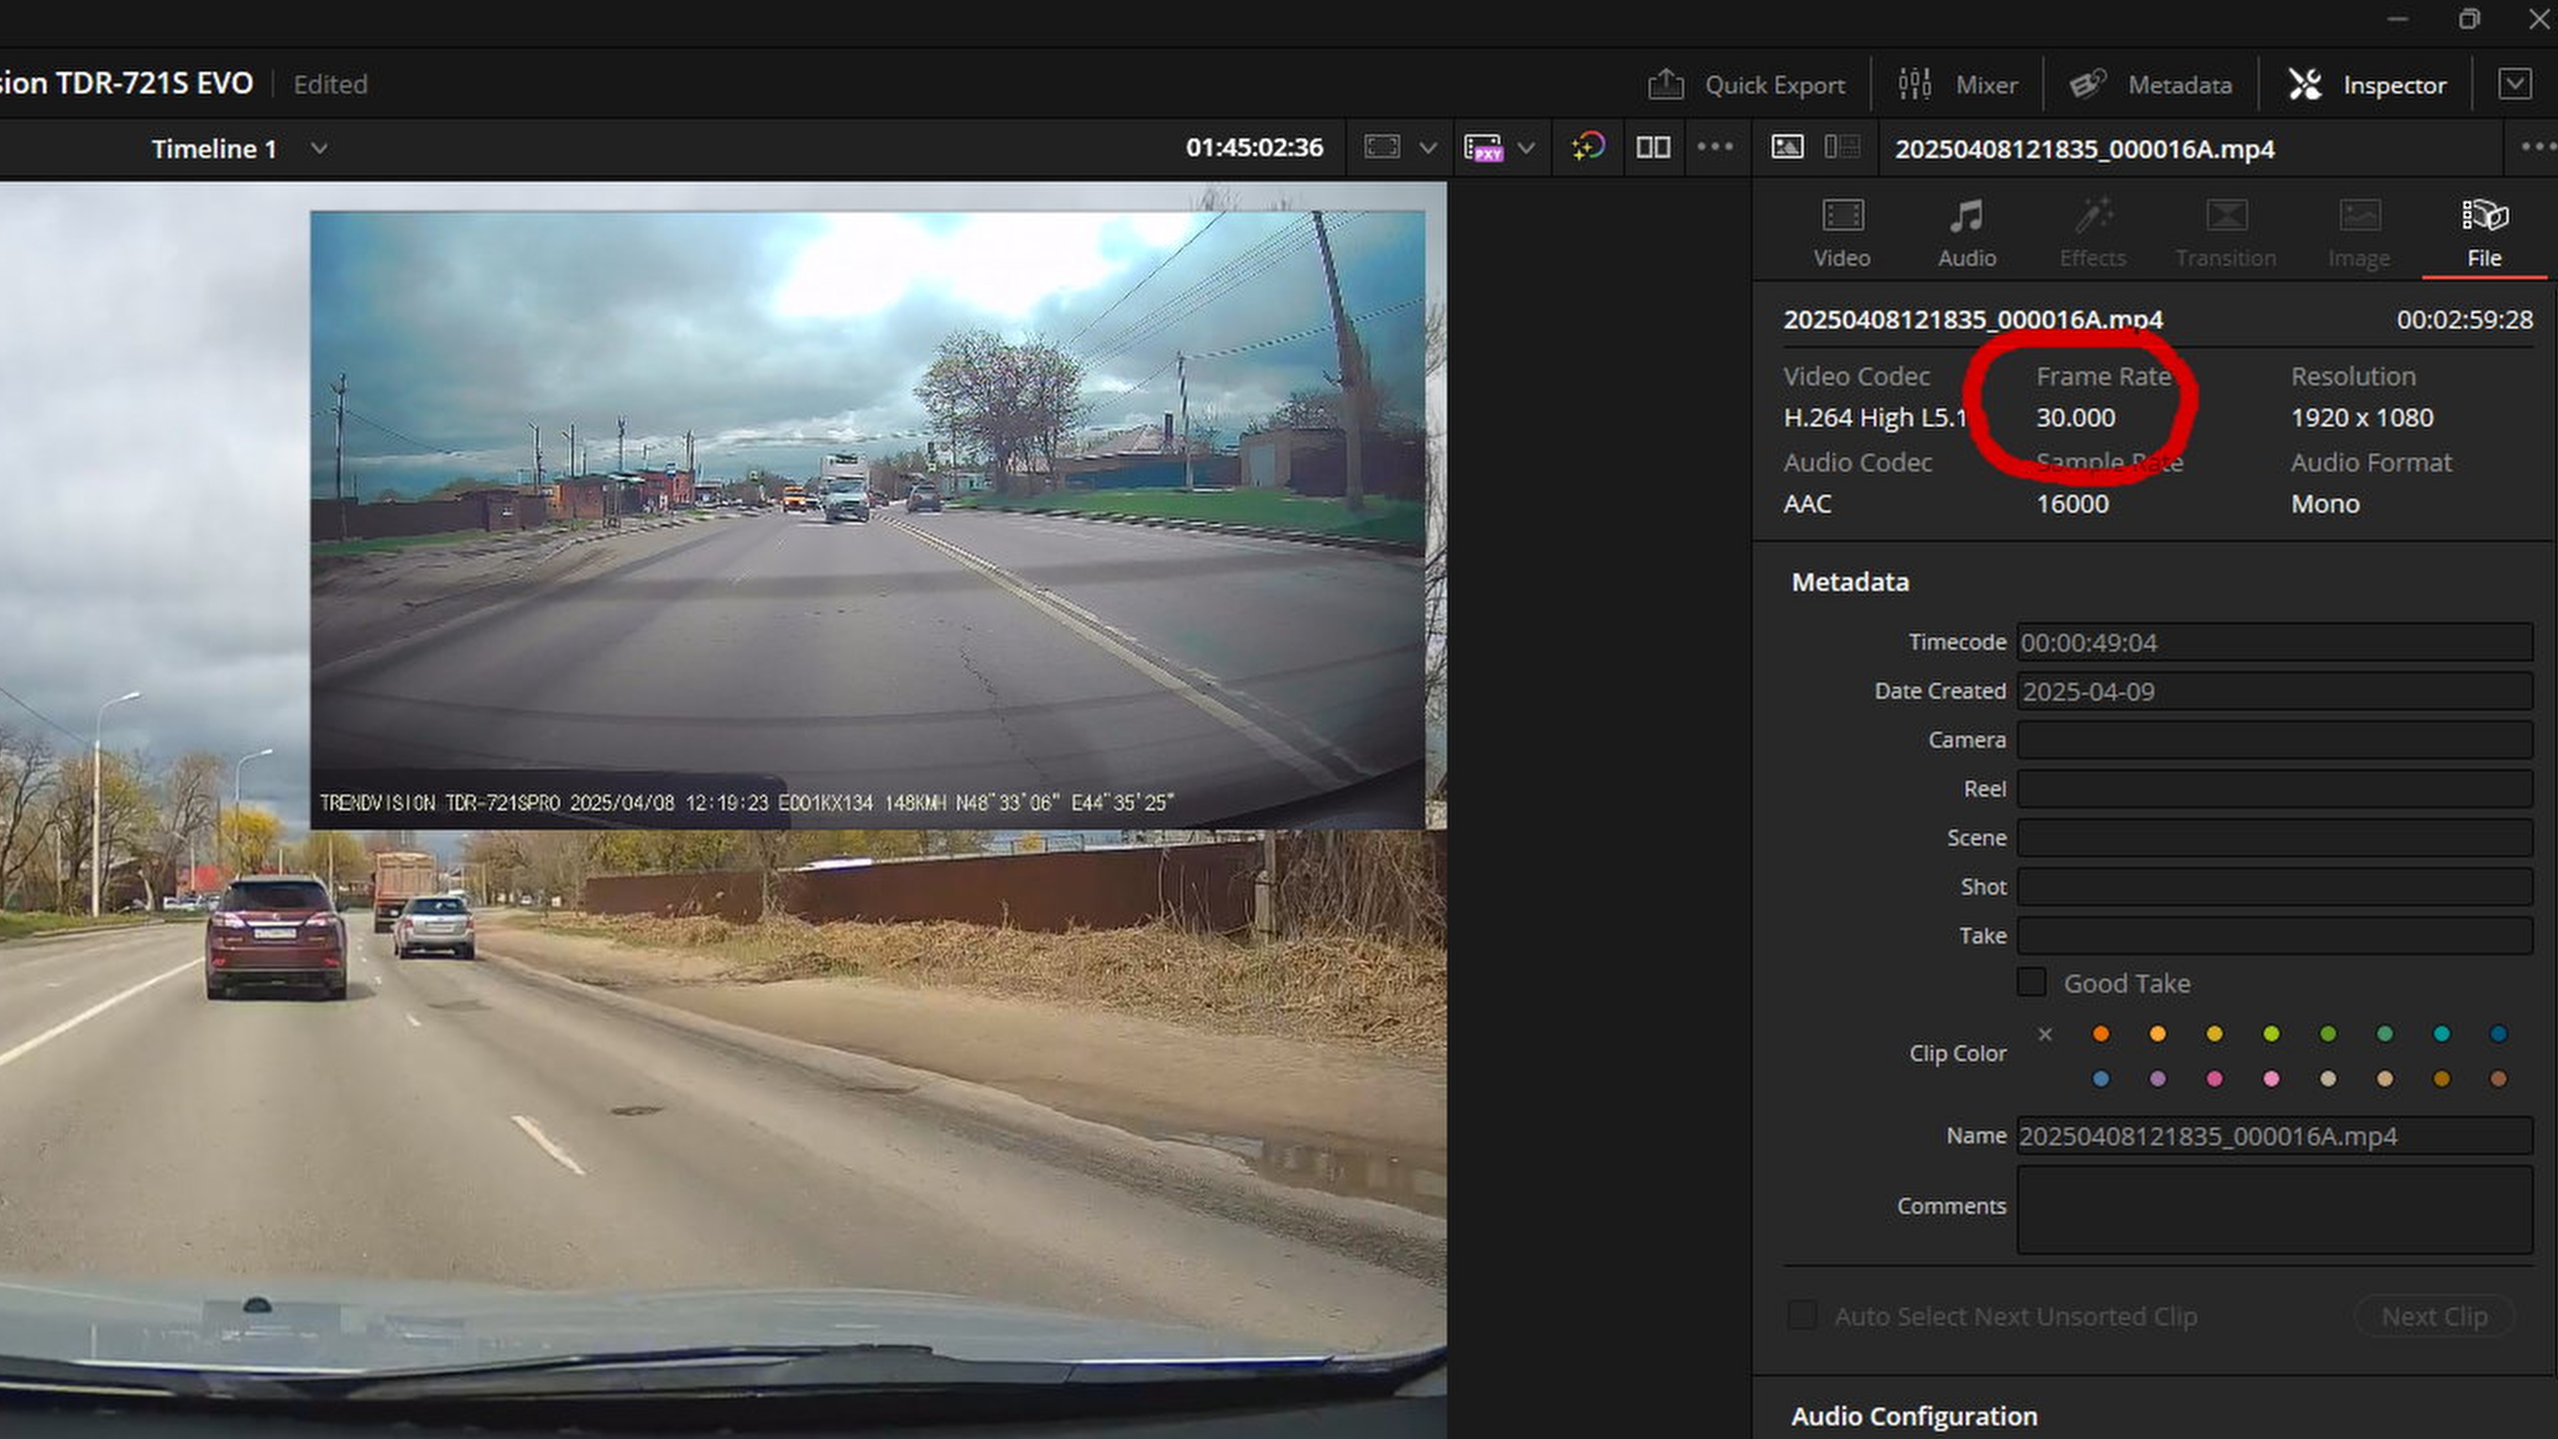Clear clip color with X

pyautogui.click(x=2044, y=1034)
